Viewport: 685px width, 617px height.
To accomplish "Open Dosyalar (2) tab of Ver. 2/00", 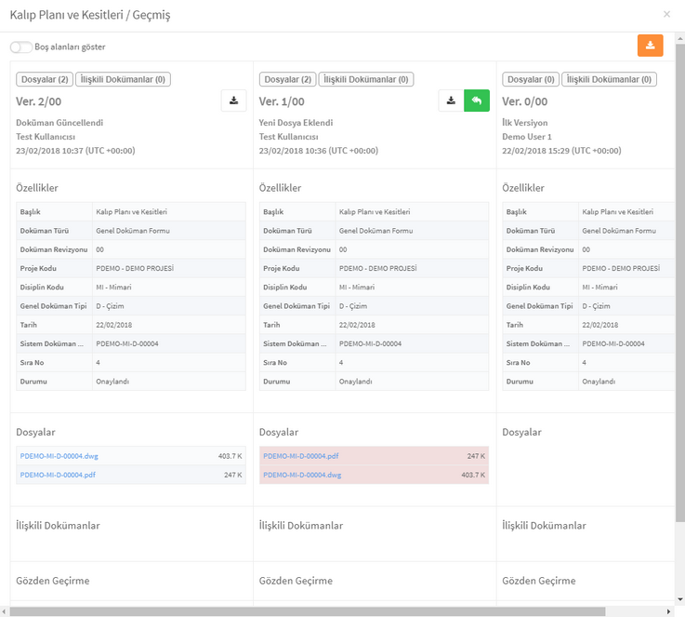I will tap(45, 79).
